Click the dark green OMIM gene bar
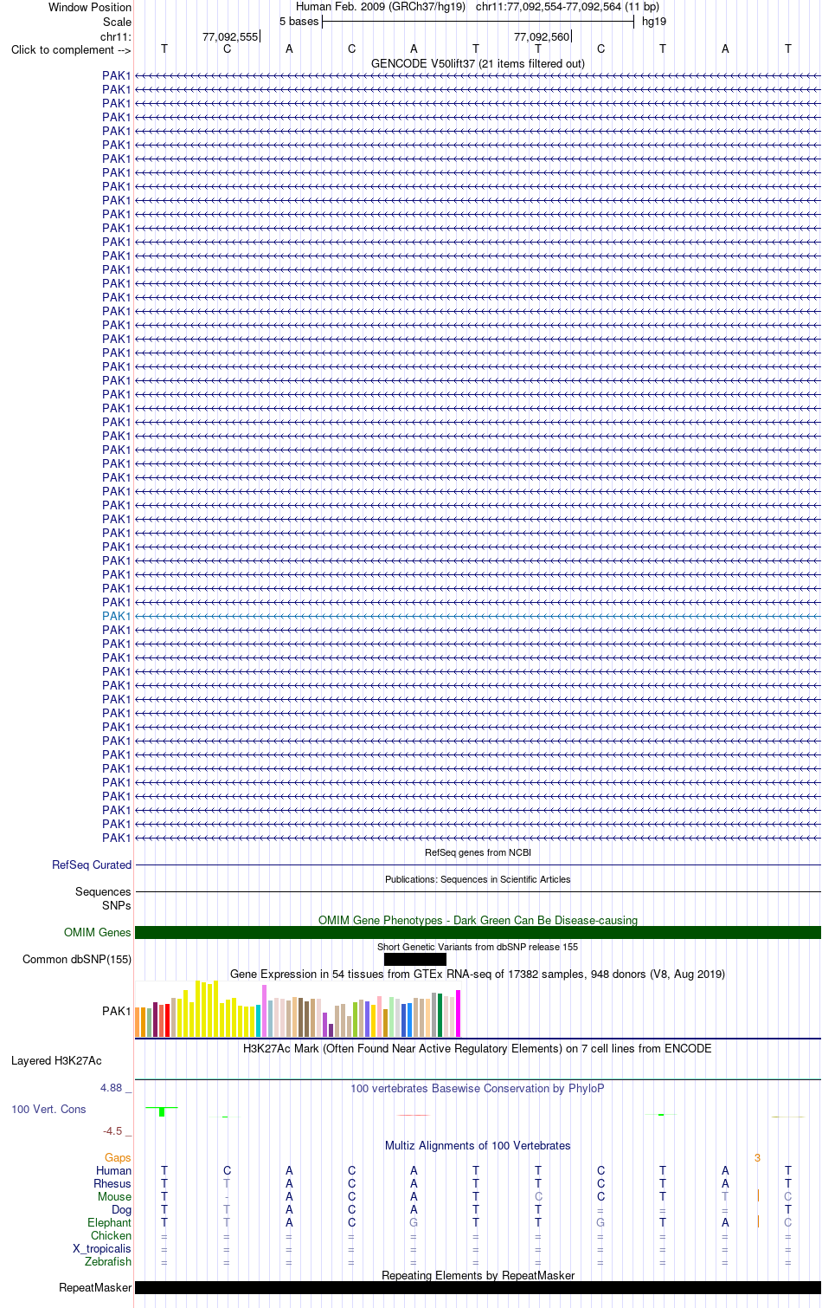The width and height of the screenshot is (822, 1308). click(x=478, y=932)
